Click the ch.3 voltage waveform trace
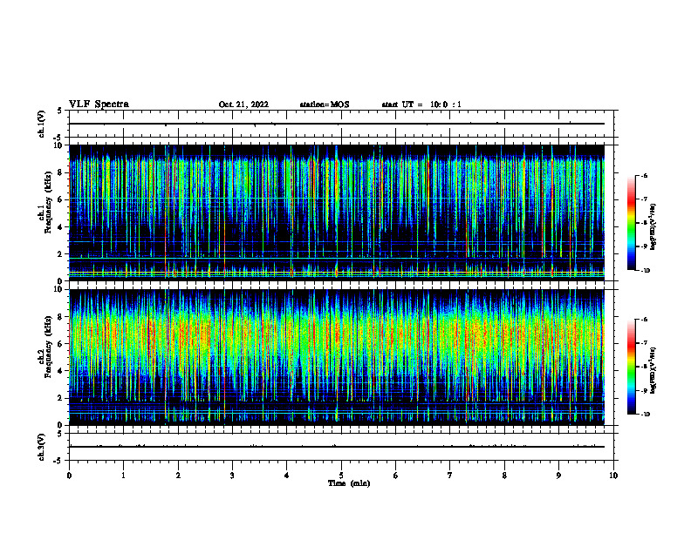The width and height of the screenshot is (691, 533). tap(337, 447)
